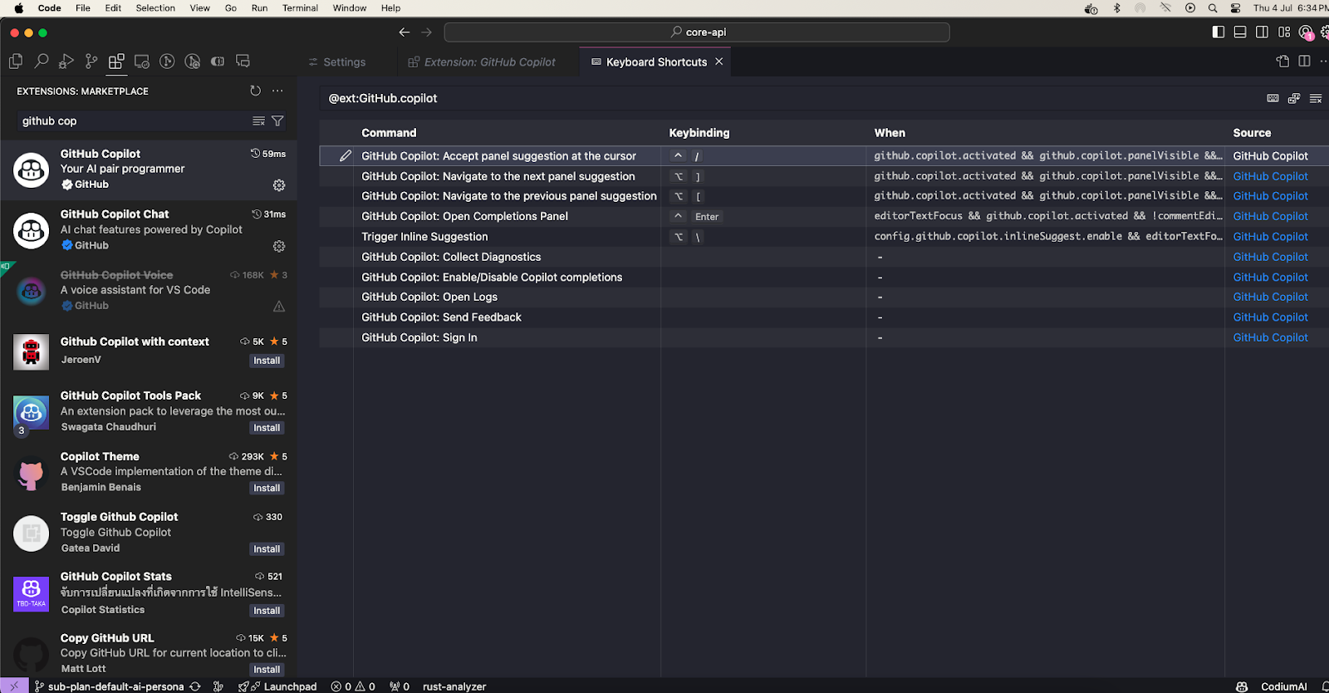
Task: Install GitHub Copilot Tools Pack extension
Action: point(267,428)
